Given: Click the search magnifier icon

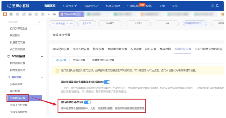Looking at the screenshot, I should pyautogui.click(x=39, y=22).
